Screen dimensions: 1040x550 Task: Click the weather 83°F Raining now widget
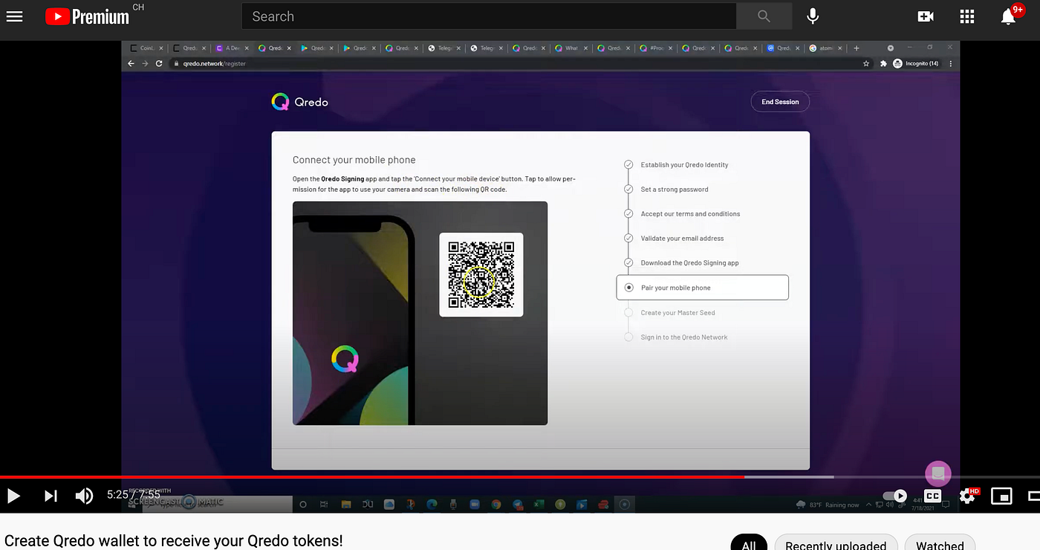click(x=827, y=505)
